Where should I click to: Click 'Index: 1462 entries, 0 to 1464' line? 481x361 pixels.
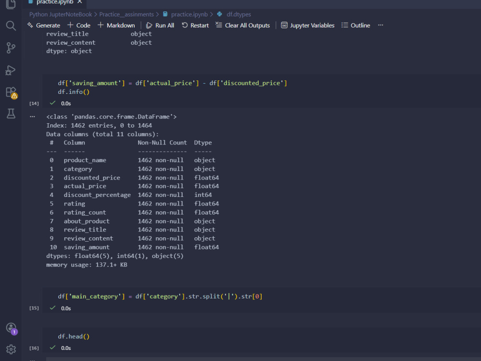(99, 125)
